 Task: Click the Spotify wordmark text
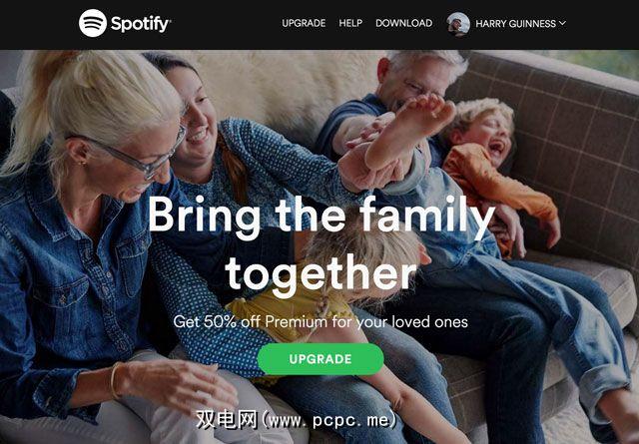click(141, 24)
